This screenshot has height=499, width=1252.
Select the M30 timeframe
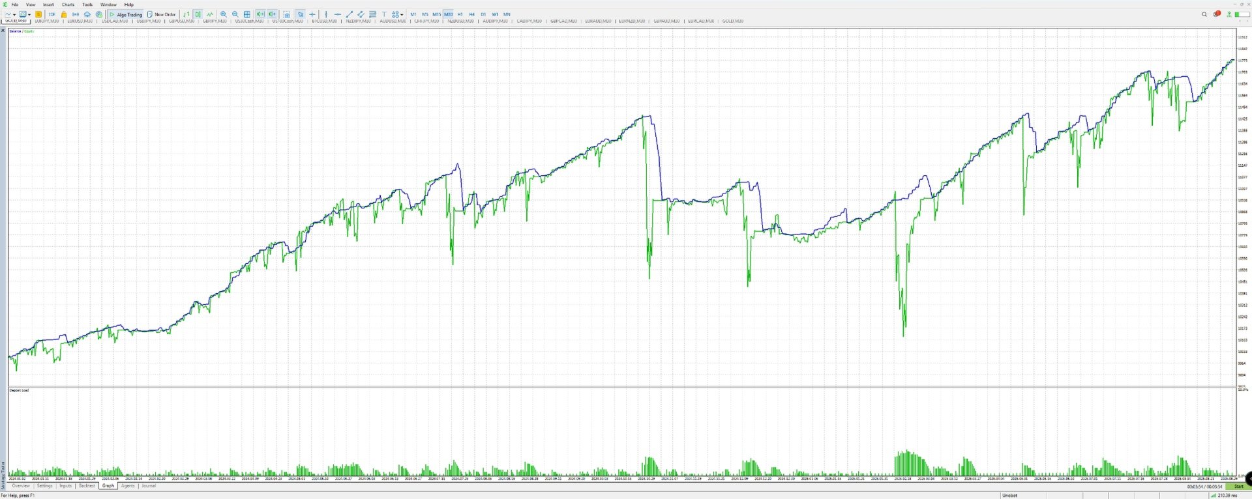[x=449, y=14]
